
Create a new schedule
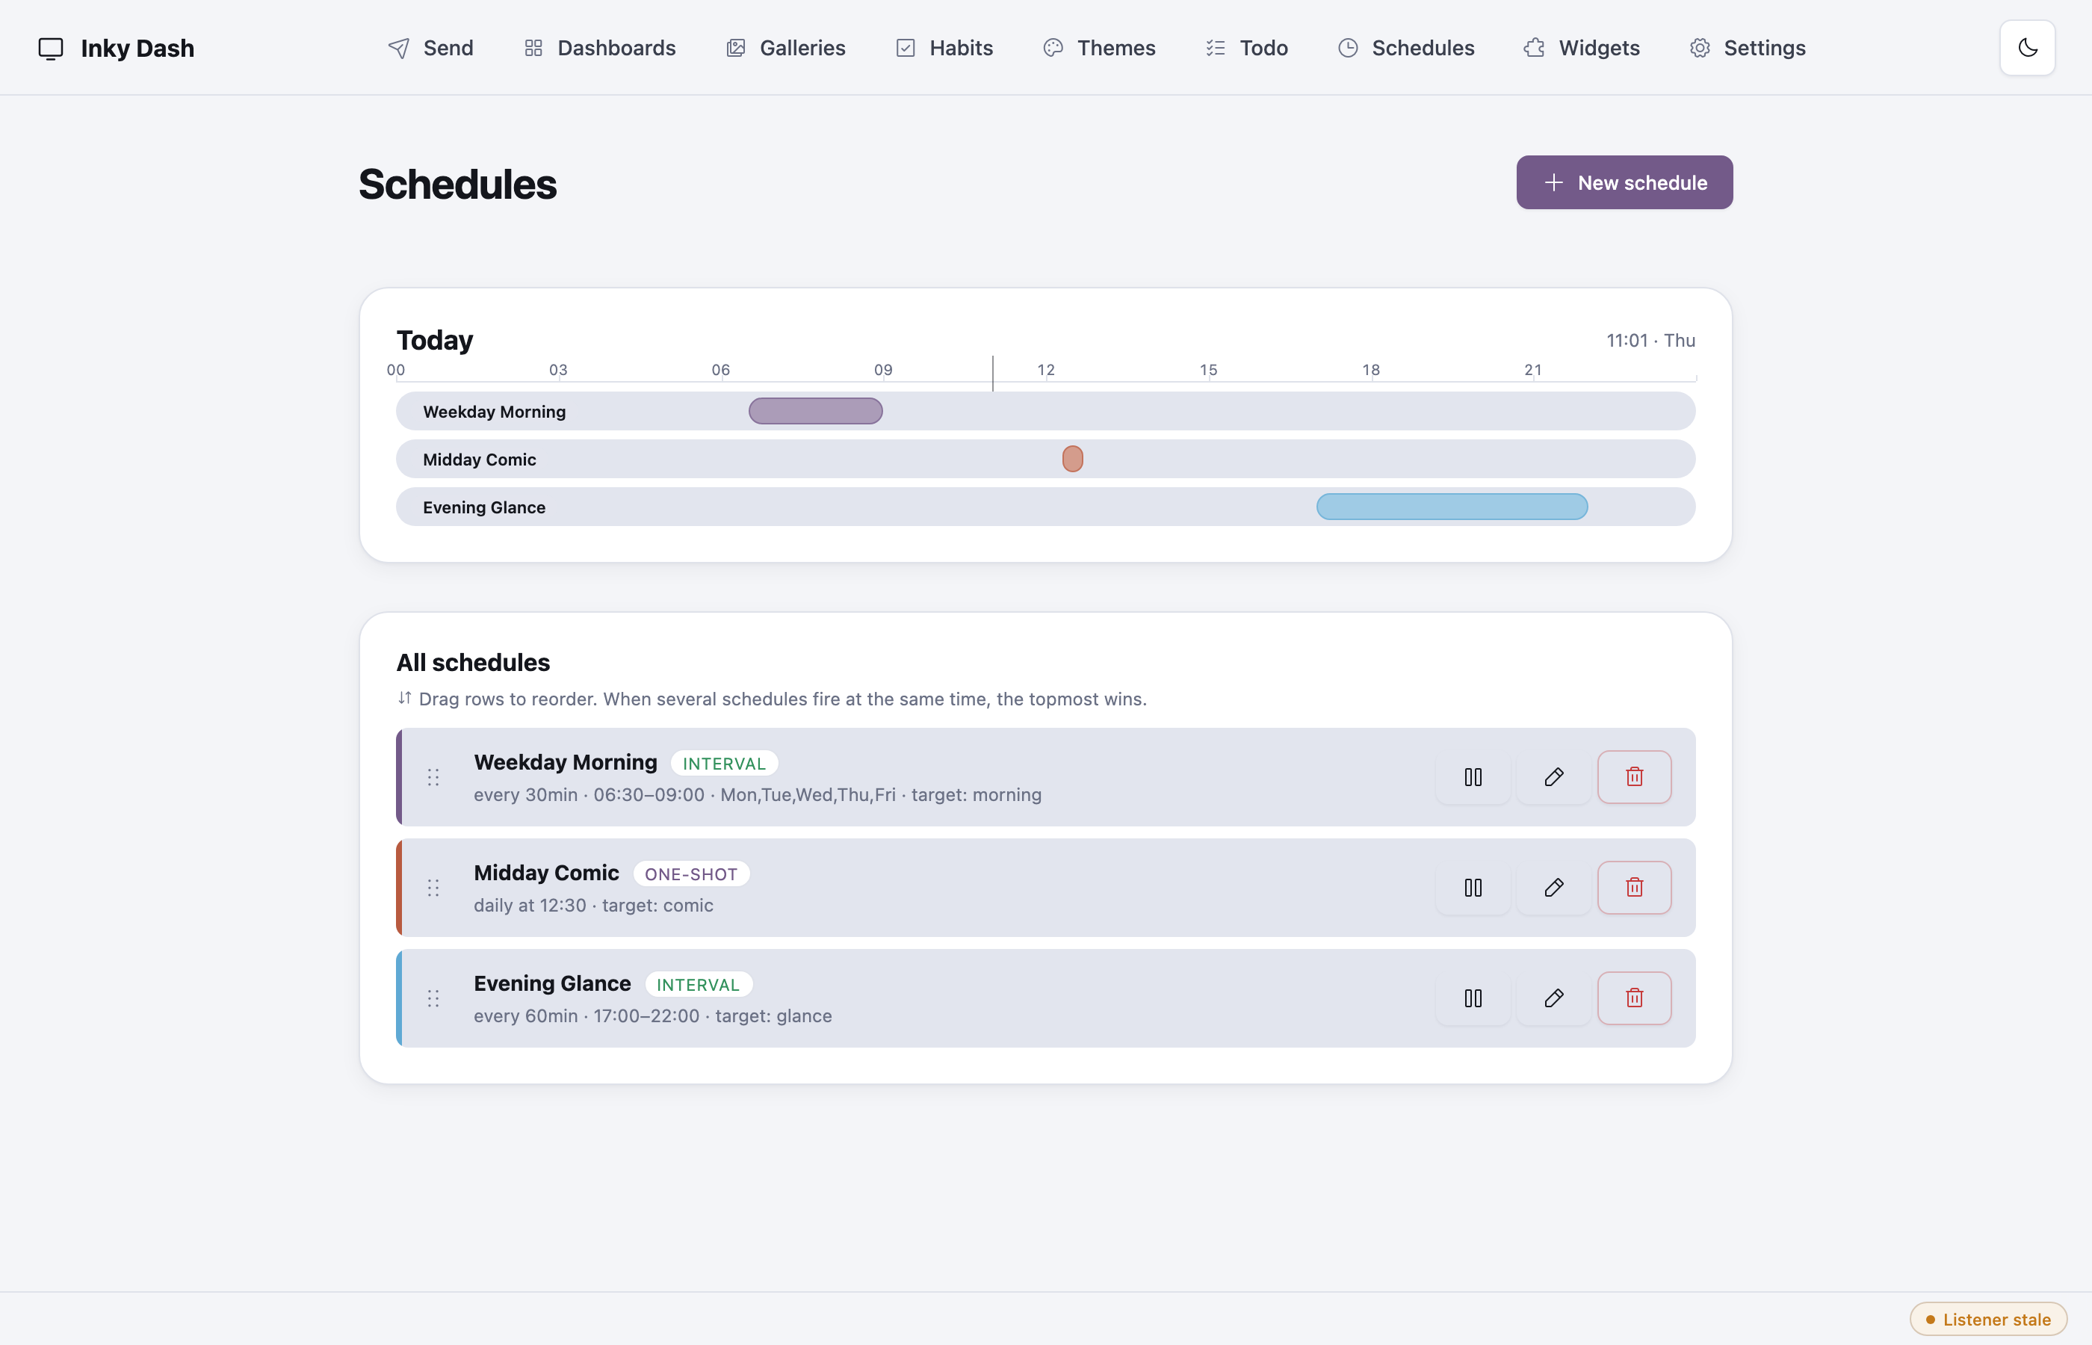coord(1624,182)
